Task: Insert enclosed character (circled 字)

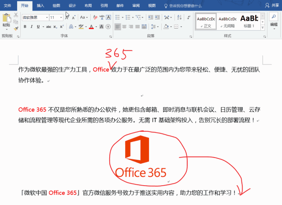Action: point(108,27)
